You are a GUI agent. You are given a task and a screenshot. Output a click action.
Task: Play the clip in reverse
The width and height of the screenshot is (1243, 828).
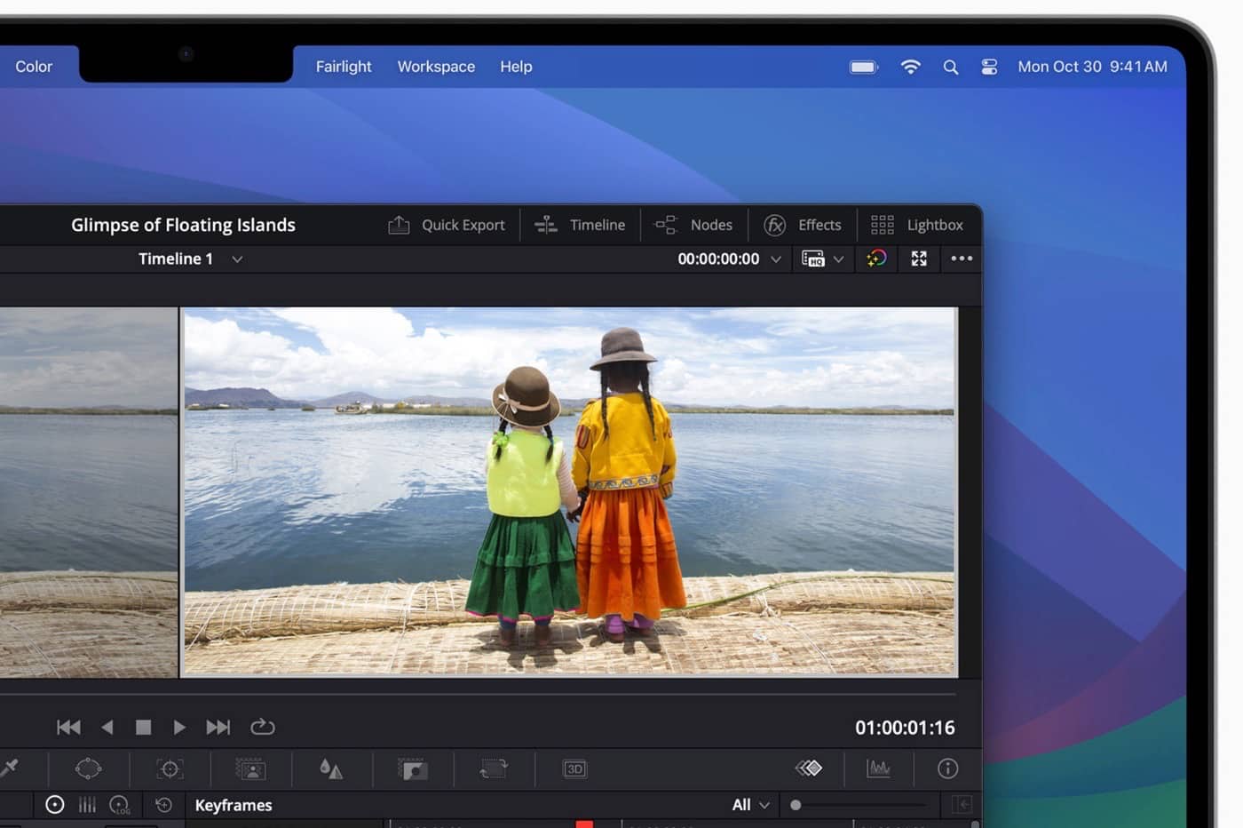tap(107, 727)
